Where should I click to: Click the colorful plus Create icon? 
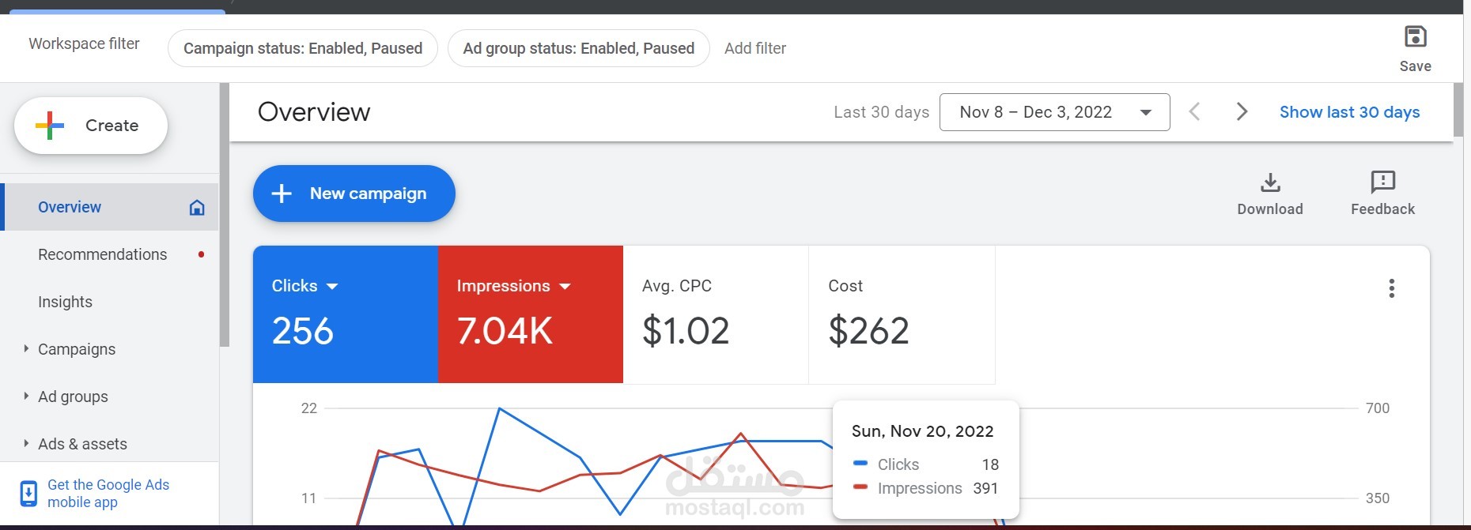(x=50, y=126)
